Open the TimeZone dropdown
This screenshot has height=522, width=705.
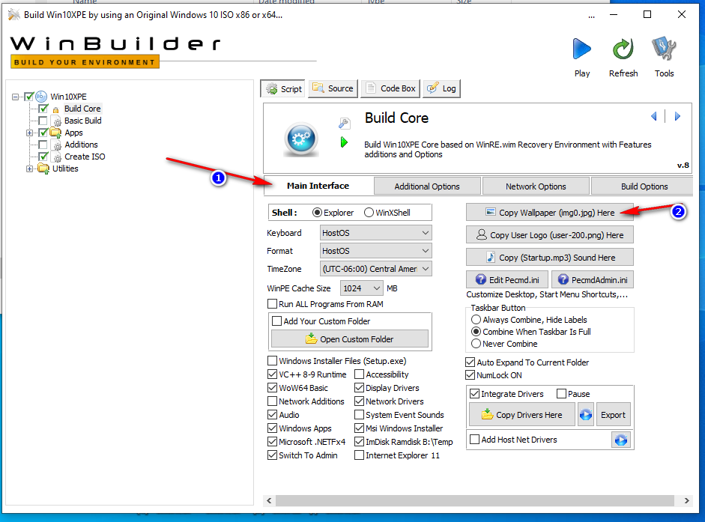coord(375,269)
